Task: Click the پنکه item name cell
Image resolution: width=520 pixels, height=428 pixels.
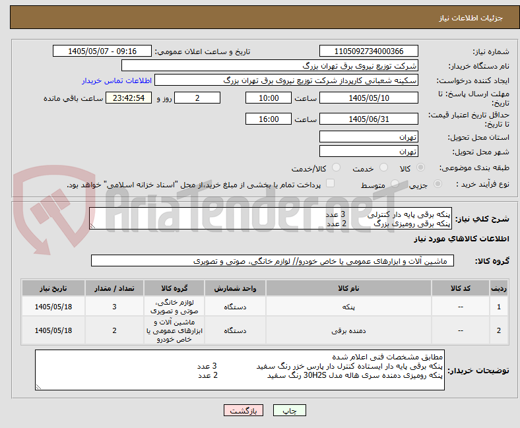Action: coord(348,307)
